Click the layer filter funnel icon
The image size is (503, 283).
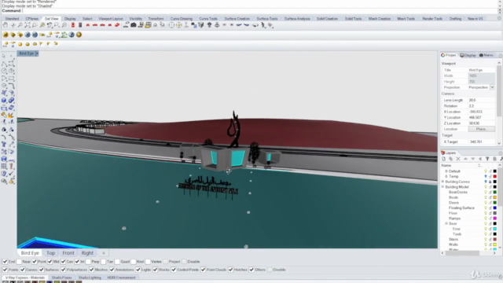pos(487,159)
